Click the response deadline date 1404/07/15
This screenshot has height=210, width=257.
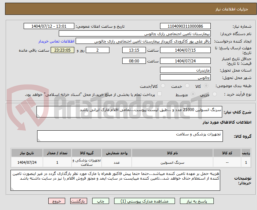click(x=185, y=50)
